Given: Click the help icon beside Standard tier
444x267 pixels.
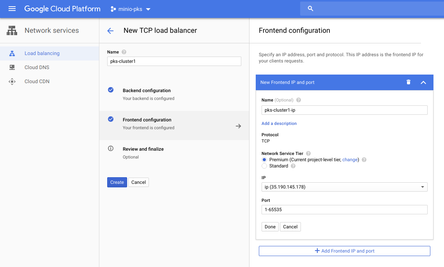Looking at the screenshot, I should pos(293,166).
